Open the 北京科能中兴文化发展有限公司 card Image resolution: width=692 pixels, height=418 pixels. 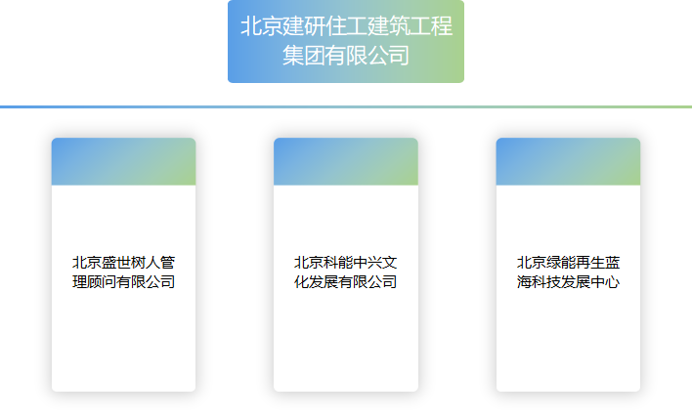pos(346,265)
